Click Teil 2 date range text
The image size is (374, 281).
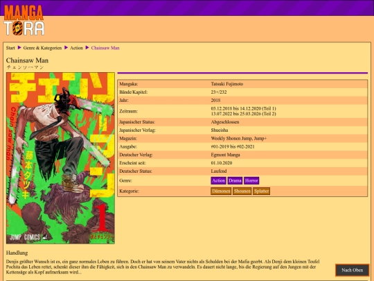(x=244, y=114)
